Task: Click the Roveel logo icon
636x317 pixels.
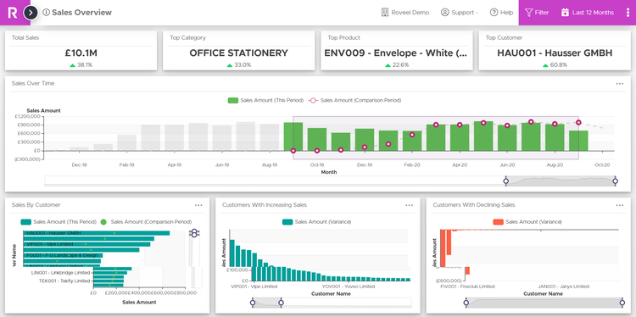Action: (12, 13)
